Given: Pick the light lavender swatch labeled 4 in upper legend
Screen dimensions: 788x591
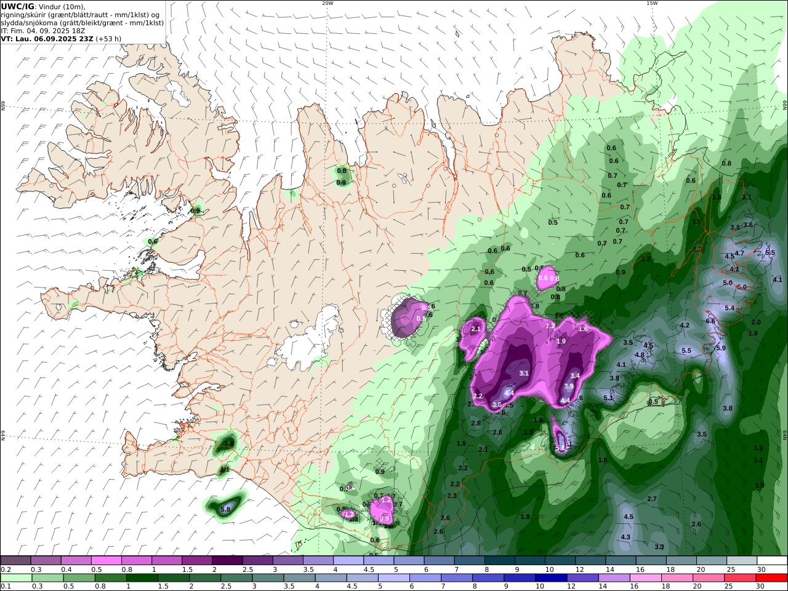Looking at the screenshot, I should pyautogui.click(x=348, y=561).
